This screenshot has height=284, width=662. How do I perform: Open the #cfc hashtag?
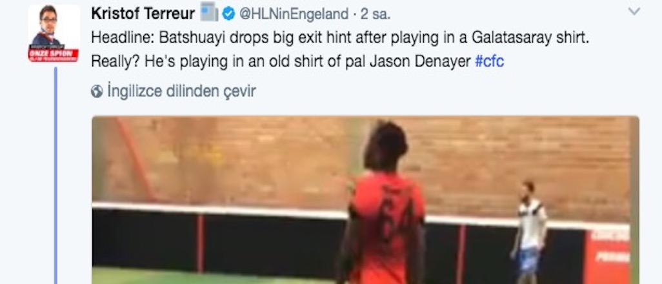click(489, 62)
